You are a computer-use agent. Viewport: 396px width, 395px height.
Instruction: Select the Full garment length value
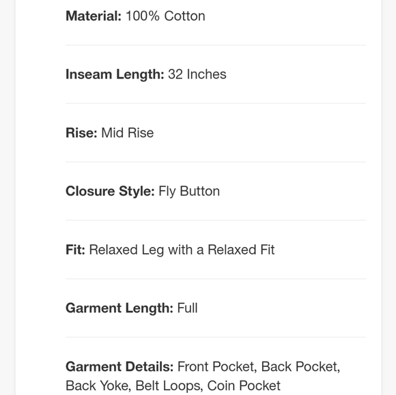click(x=187, y=308)
